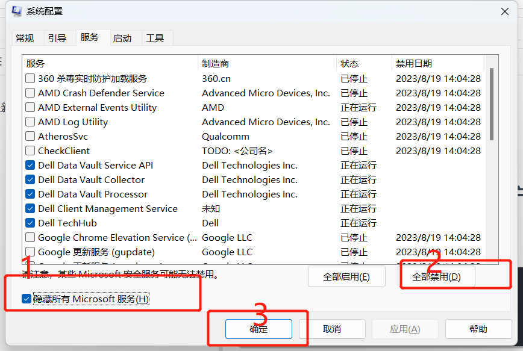Close the 系统配置 dialog window

(x=504, y=11)
